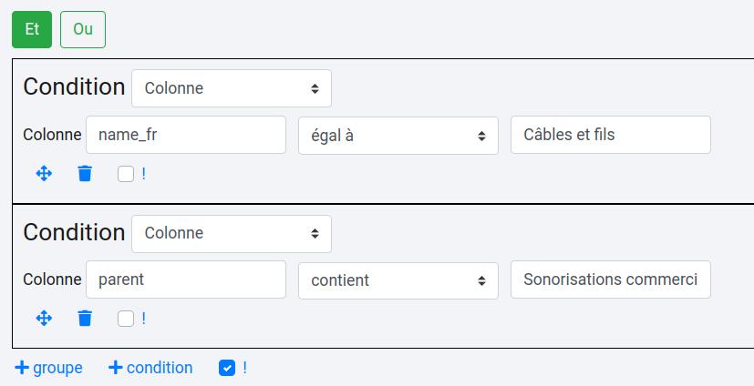Edit the 'Sonorisations commerci' value field
The width and height of the screenshot is (754, 386).
pyautogui.click(x=611, y=279)
